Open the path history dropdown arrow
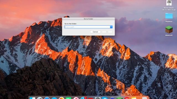177x99 pixels. [111, 27]
